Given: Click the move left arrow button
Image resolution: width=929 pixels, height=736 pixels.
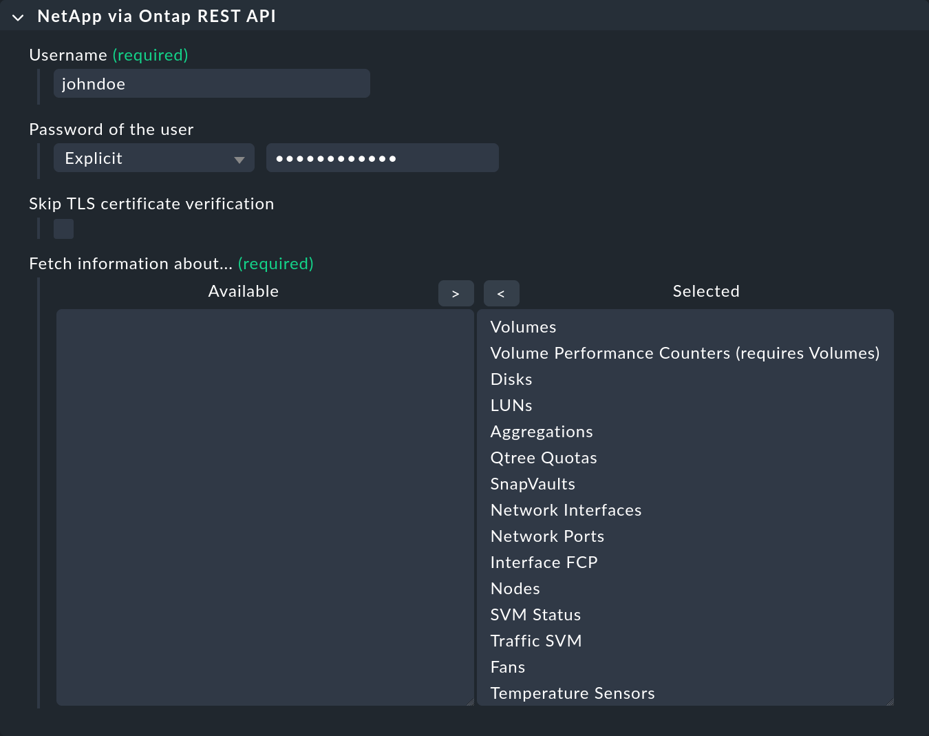Looking at the screenshot, I should tap(501, 293).
